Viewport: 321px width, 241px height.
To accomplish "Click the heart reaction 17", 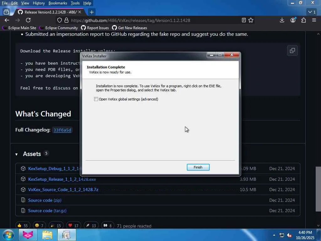I will (73, 226).
